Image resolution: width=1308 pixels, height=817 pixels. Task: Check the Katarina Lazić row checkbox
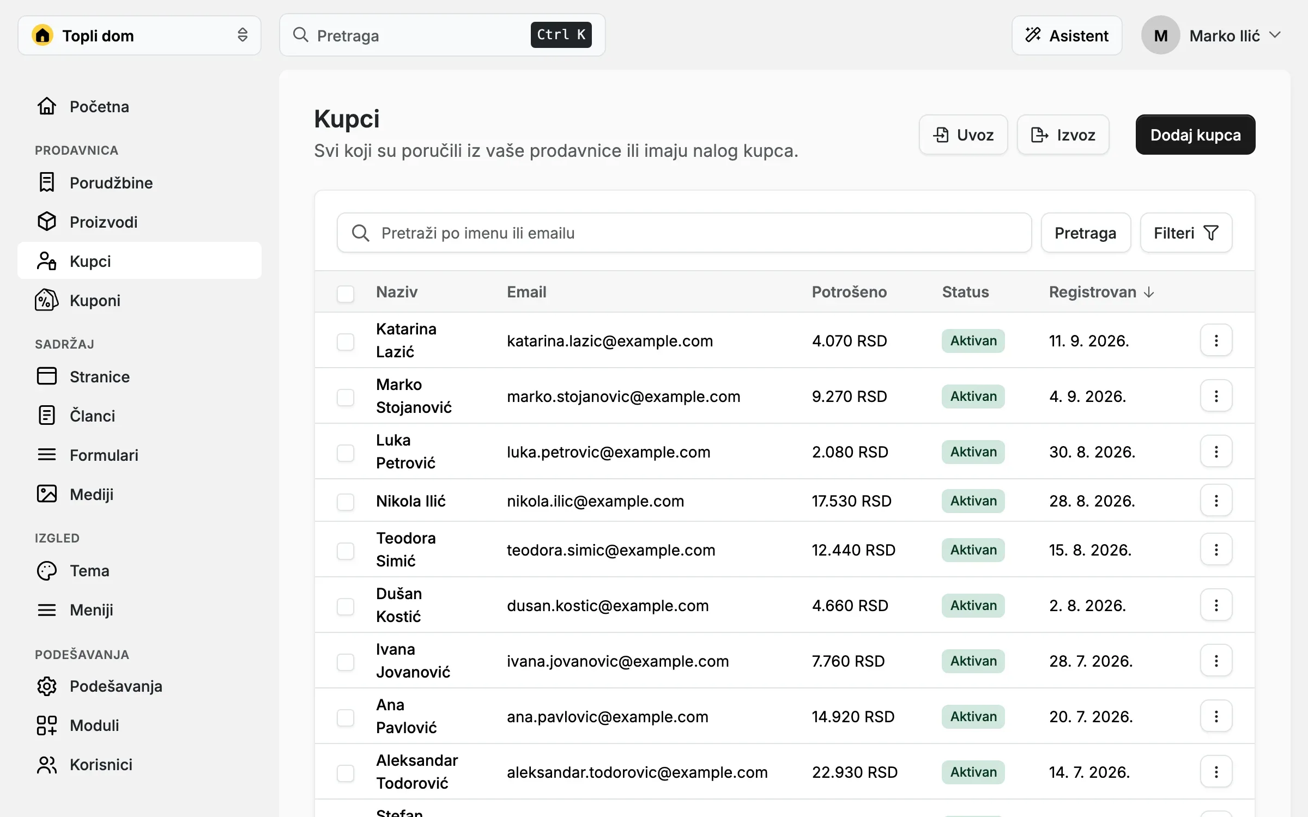346,342
